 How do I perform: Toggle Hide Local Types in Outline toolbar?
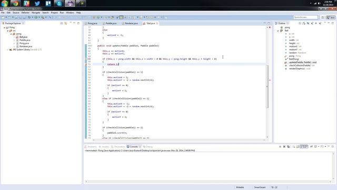320,23
